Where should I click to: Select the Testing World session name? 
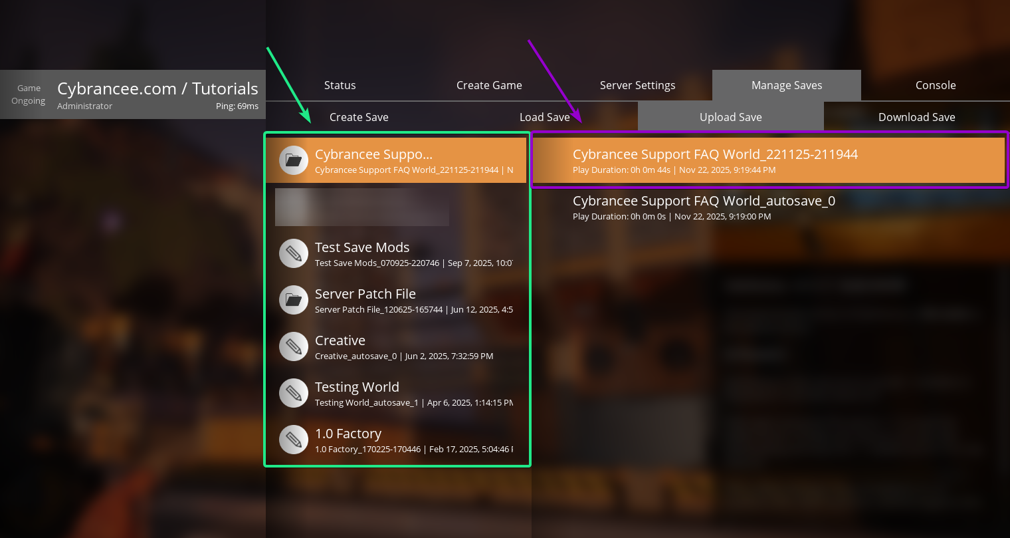(357, 387)
